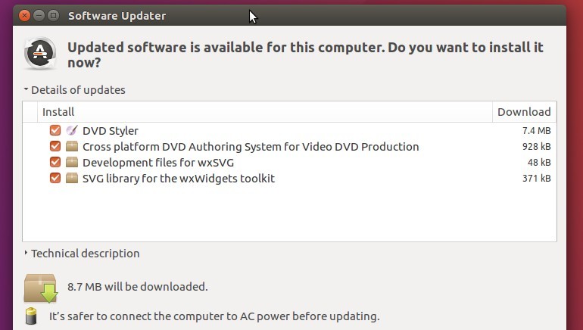
Task: Click the download package icon with green arrow
Action: (41, 288)
